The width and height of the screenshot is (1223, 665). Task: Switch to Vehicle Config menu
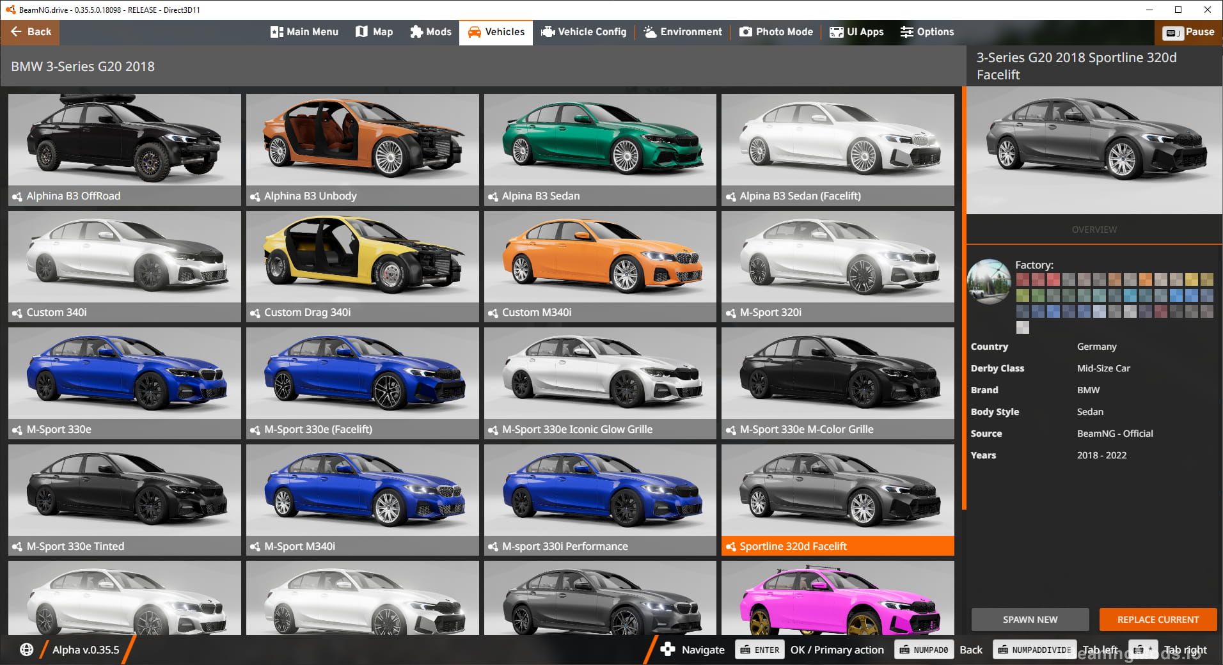tap(583, 32)
